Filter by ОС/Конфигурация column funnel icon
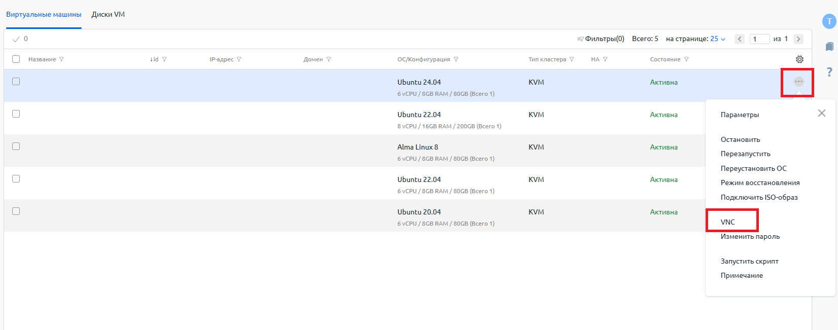Screen dimensions: 838x330 click(x=456, y=59)
